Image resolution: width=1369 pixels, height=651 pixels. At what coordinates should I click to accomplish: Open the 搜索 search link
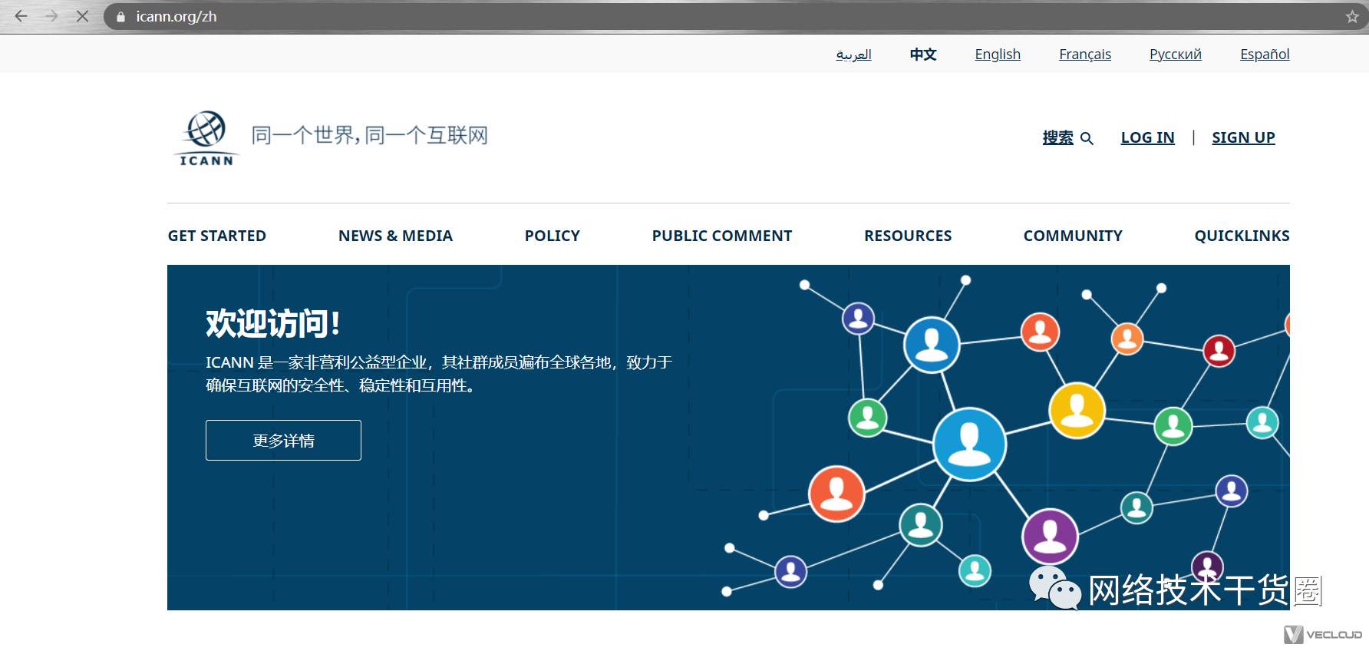click(x=1057, y=137)
